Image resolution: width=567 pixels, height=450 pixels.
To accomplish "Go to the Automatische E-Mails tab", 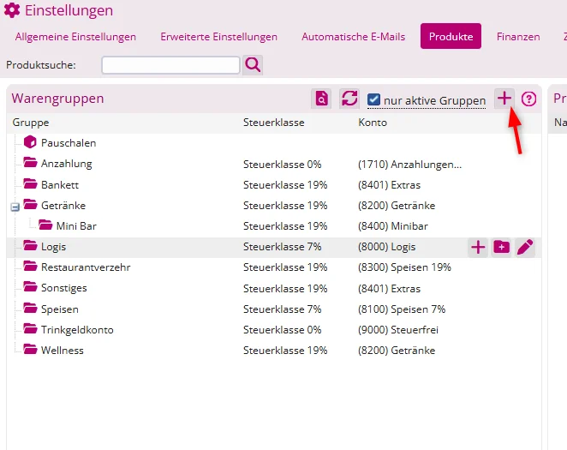I will [353, 37].
